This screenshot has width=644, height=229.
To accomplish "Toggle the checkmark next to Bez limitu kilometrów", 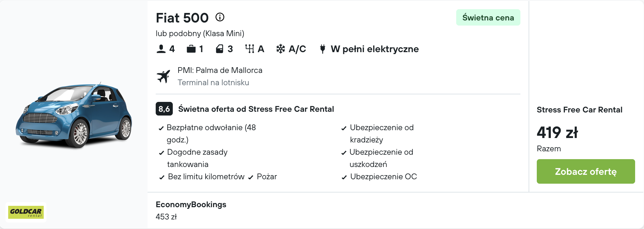I will 161,177.
